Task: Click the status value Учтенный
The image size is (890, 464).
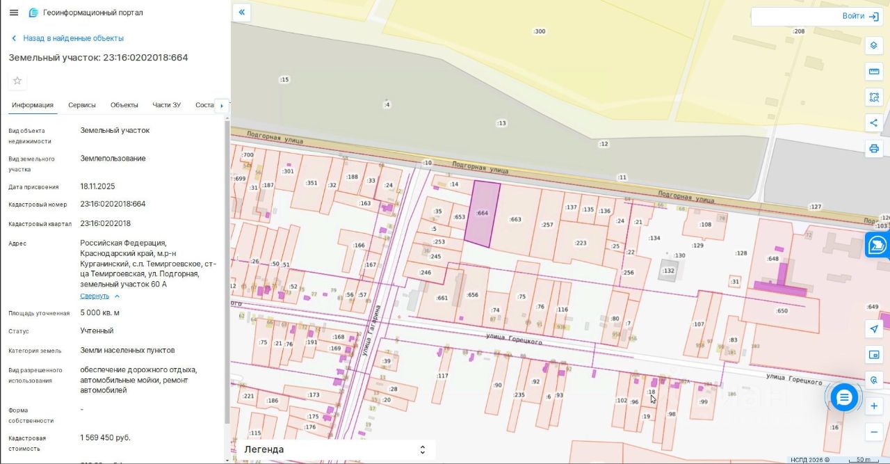Action: pyautogui.click(x=97, y=330)
